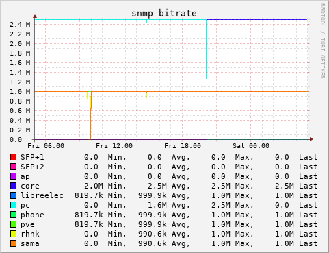Click the lime pve legend swatch
The width and height of the screenshot is (329, 253).
13,224
